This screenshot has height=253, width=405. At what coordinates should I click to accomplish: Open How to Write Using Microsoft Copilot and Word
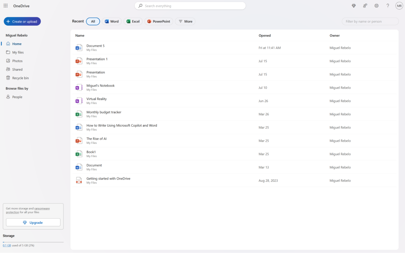click(122, 125)
